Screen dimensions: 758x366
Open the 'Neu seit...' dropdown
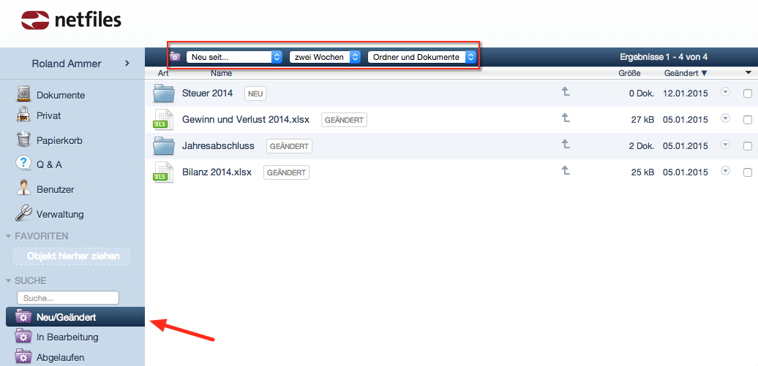[234, 57]
